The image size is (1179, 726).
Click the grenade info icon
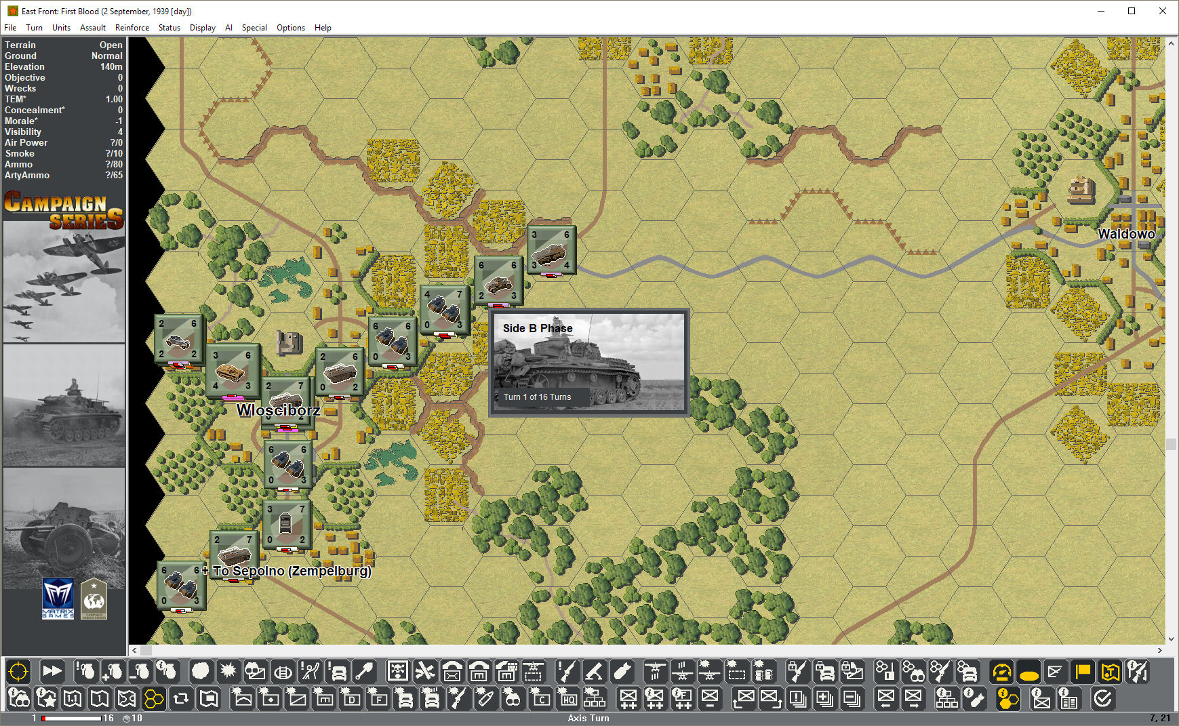click(167, 672)
